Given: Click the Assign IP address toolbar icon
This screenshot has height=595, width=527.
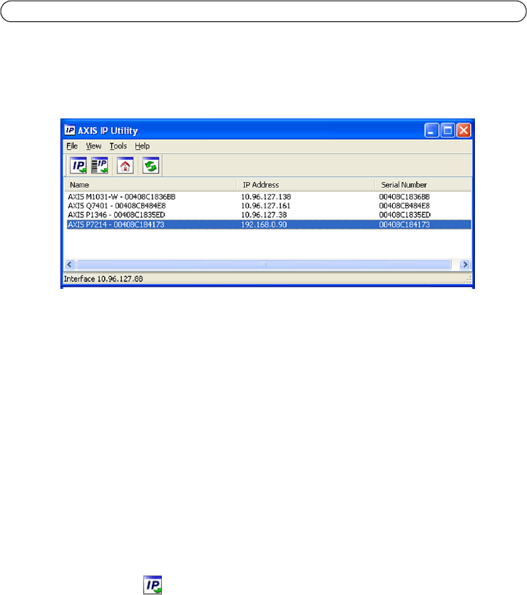Looking at the screenshot, I should coord(78,166).
